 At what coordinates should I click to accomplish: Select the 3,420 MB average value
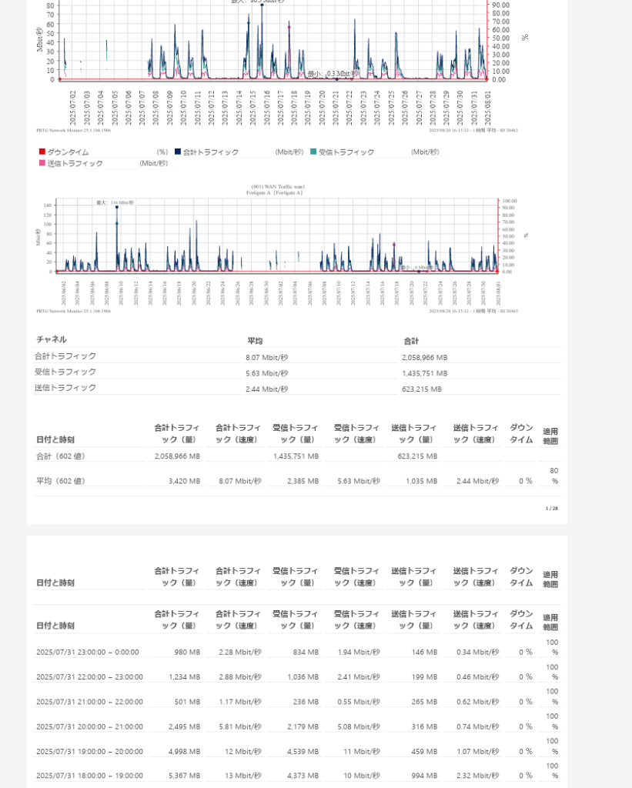(184, 481)
